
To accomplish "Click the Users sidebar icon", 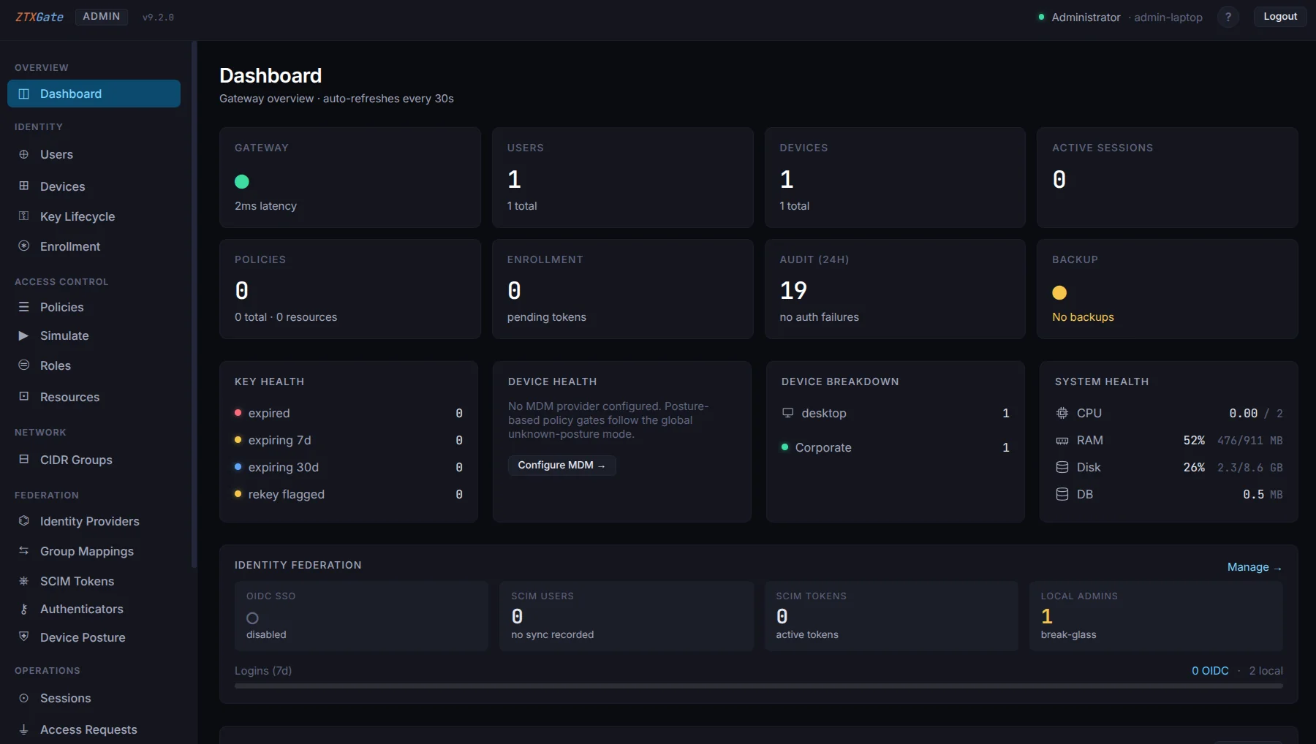I will click(x=23, y=154).
